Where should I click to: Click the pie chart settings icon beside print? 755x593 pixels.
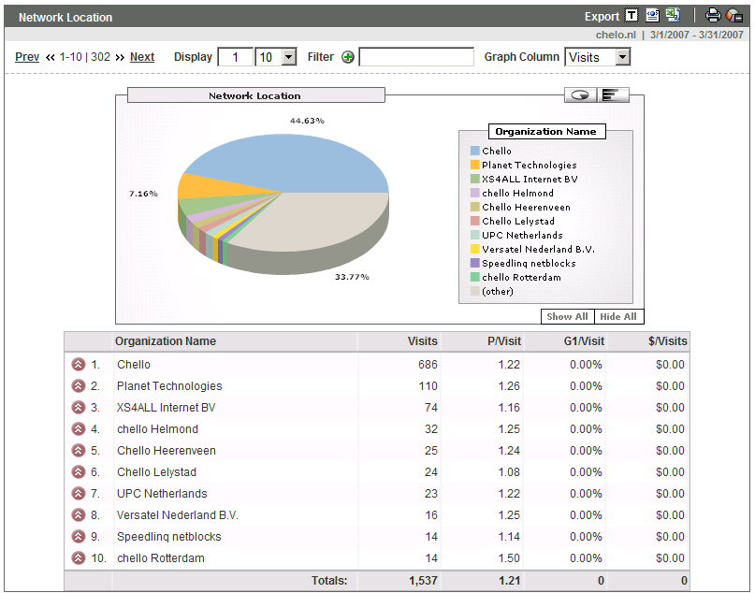point(734,16)
